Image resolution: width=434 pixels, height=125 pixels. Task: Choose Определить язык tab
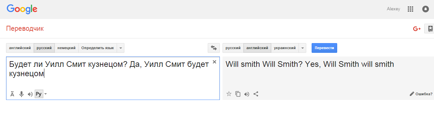[97, 48]
